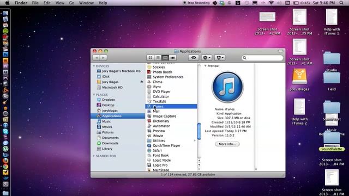Click the Applications list scrollbar thumb
This screenshot has height=196, width=349.
pyautogui.click(x=199, y=131)
